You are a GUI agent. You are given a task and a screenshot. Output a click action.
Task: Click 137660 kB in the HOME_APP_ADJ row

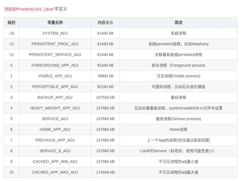pos(105,129)
